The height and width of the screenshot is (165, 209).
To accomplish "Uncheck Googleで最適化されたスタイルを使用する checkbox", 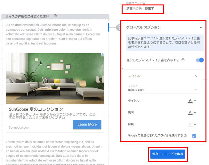I will pyautogui.click(x=194, y=136).
